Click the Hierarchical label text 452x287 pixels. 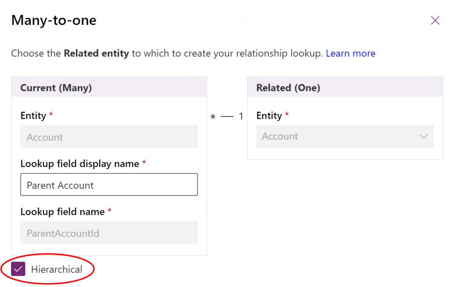point(56,269)
